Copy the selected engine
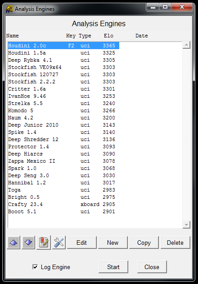198x284 pixels. [x=144, y=243]
